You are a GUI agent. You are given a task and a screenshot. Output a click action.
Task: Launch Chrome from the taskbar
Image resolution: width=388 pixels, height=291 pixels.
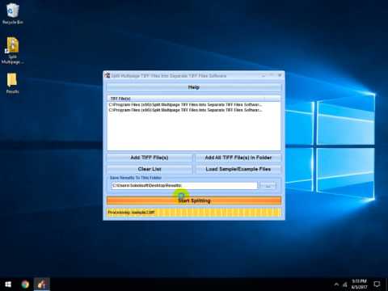tap(25, 285)
